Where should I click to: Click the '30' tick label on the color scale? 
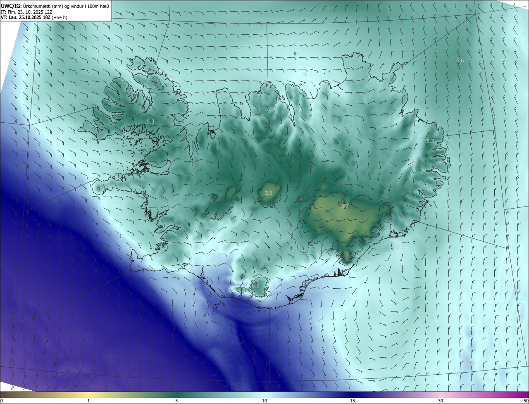441,401
